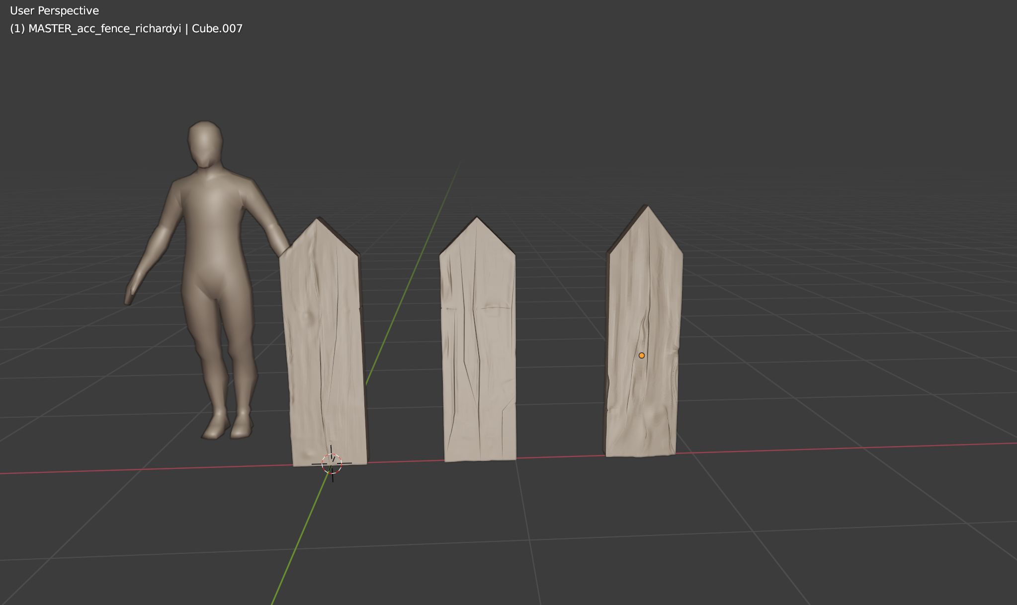Click the 'MASTER_acc_fence_richardyi' collection name text

(104, 28)
